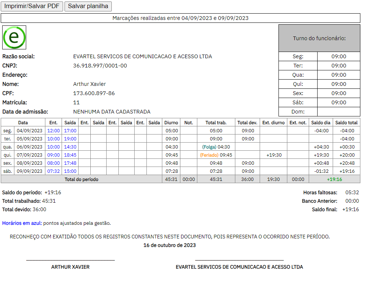Click the Marcações realizadas period title bar
The width and height of the screenshot is (367, 283).
180,18
